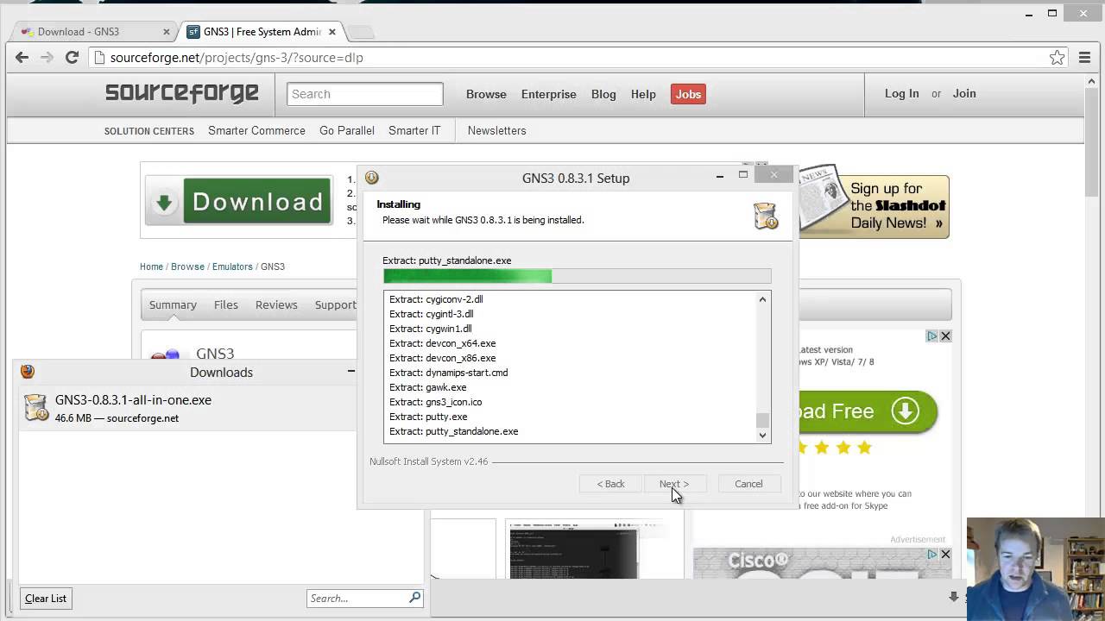Click the magnifier in Downloads search
This screenshot has width=1105, height=621.
coord(414,597)
